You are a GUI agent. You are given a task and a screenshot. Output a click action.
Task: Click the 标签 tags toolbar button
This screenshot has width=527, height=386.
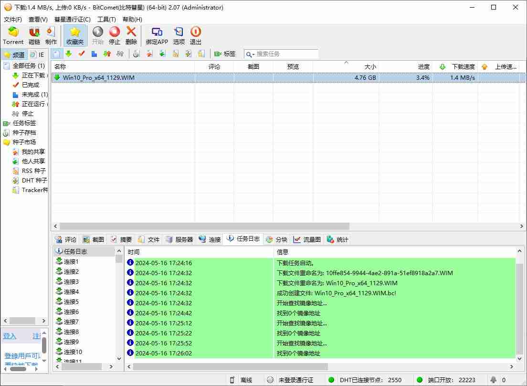(225, 54)
